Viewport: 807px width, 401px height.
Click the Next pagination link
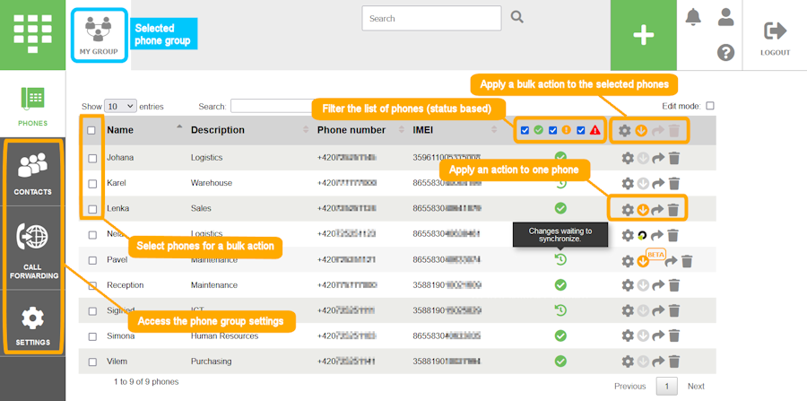(696, 387)
